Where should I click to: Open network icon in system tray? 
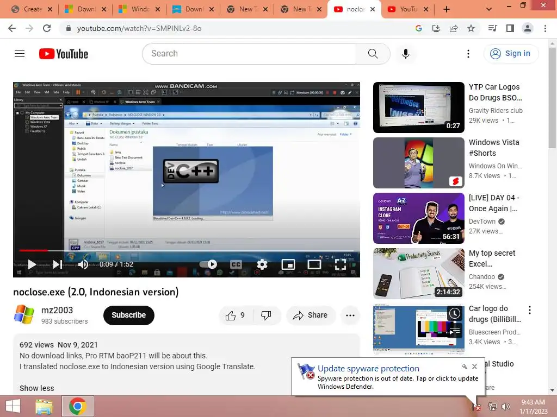coord(492,406)
